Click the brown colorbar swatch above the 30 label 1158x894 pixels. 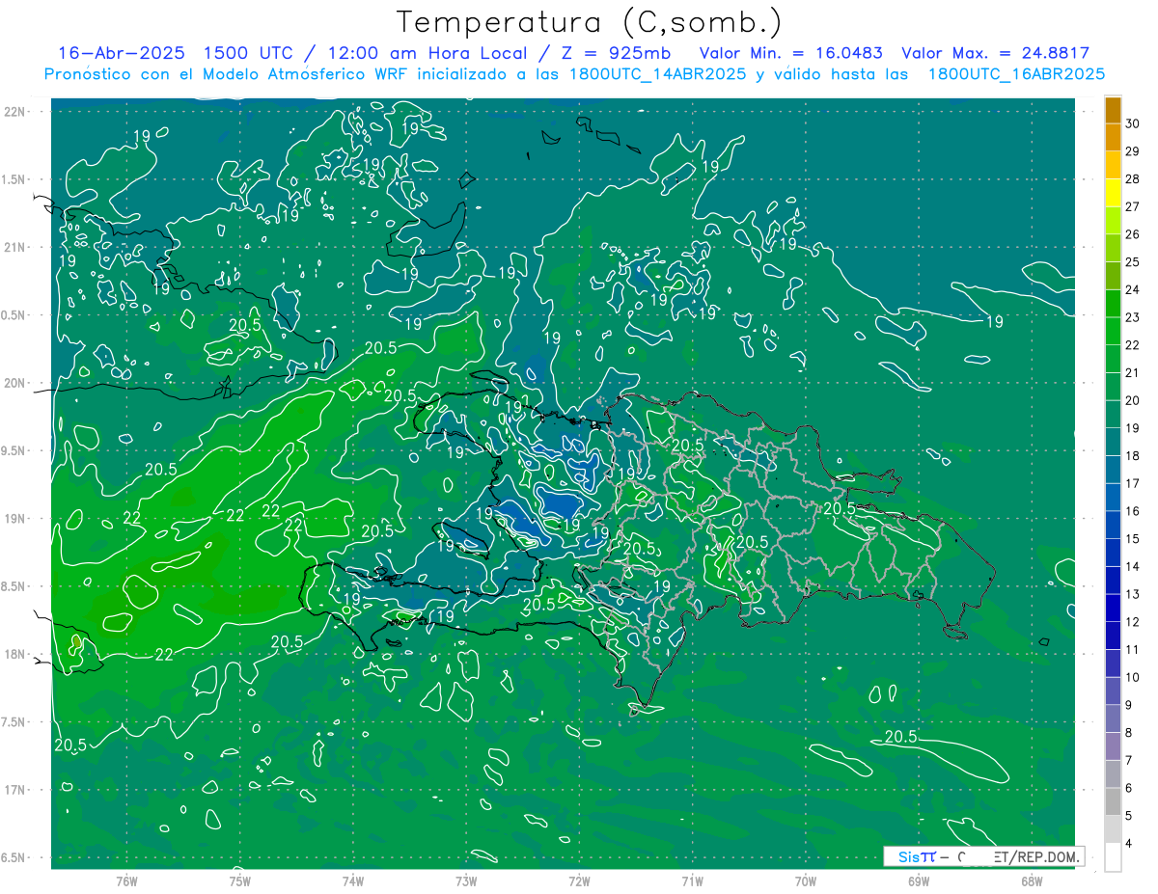[1113, 110]
